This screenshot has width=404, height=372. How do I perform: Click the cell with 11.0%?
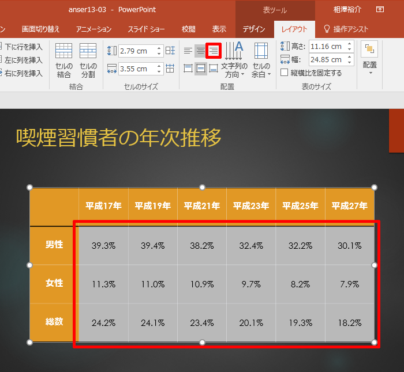tap(153, 284)
